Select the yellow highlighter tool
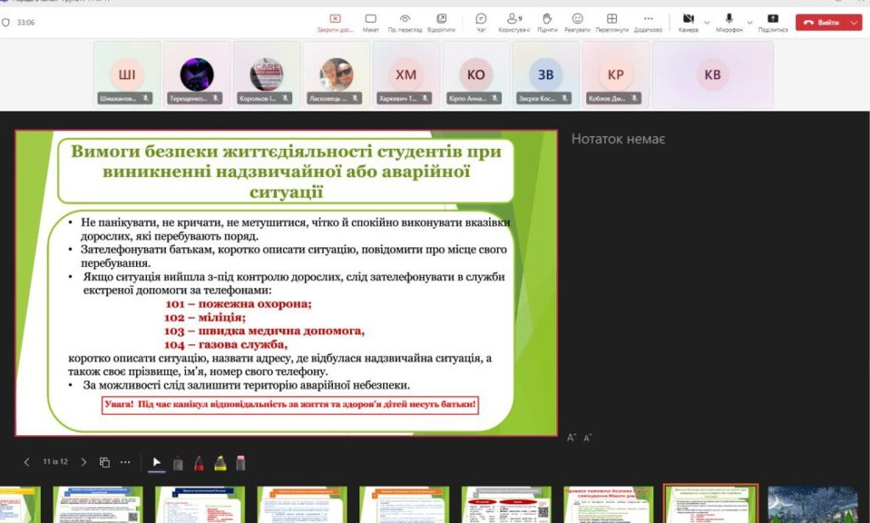 (x=220, y=463)
